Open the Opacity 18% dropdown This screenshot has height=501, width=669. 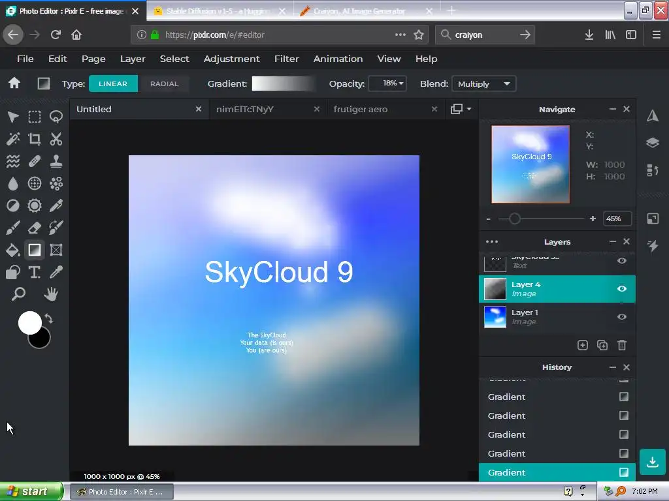tap(387, 83)
